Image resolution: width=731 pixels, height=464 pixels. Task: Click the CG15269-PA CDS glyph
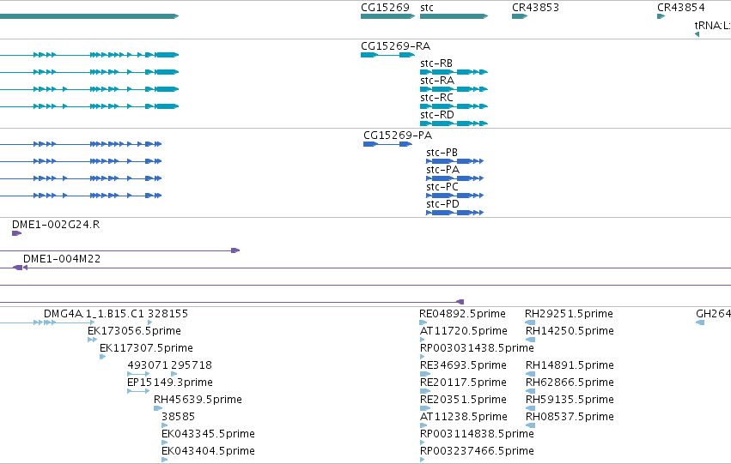[x=387, y=144]
